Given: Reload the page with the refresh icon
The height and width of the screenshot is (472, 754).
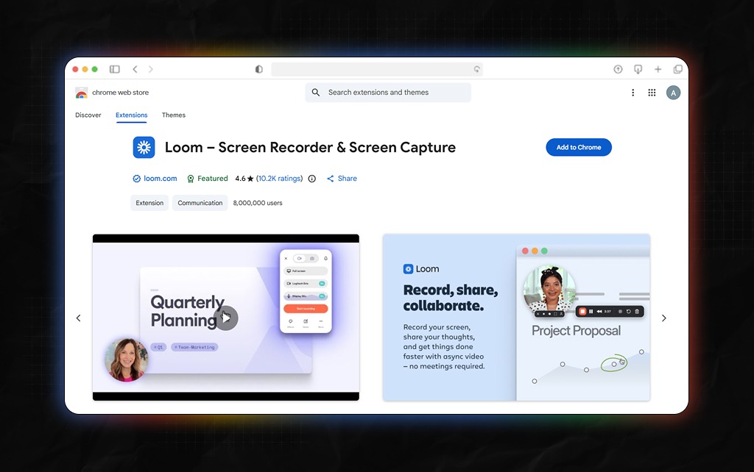Looking at the screenshot, I should (x=476, y=69).
